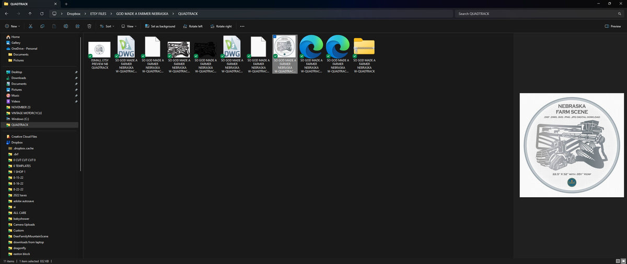This screenshot has height=264, width=627.
Task: Click the Share icon in toolbar
Action: click(x=77, y=26)
